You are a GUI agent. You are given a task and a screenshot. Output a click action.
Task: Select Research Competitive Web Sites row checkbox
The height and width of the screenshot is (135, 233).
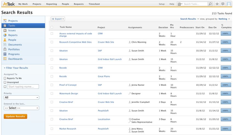coord(52,42)
